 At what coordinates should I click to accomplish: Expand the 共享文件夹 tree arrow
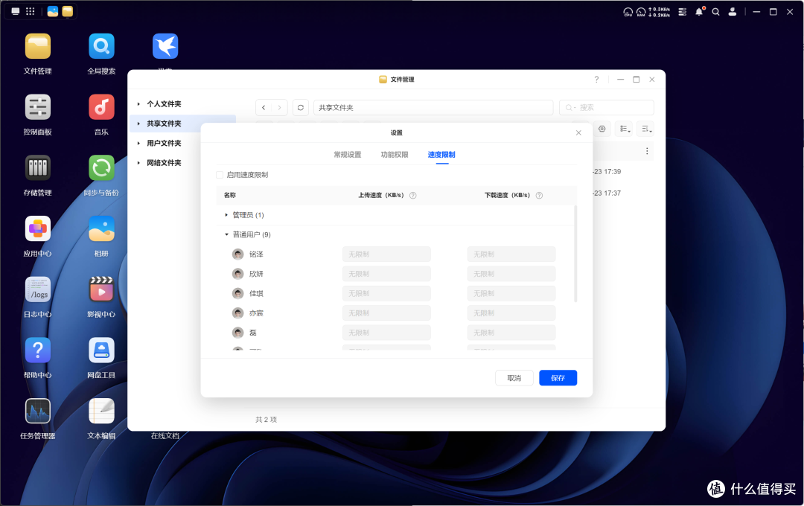138,124
